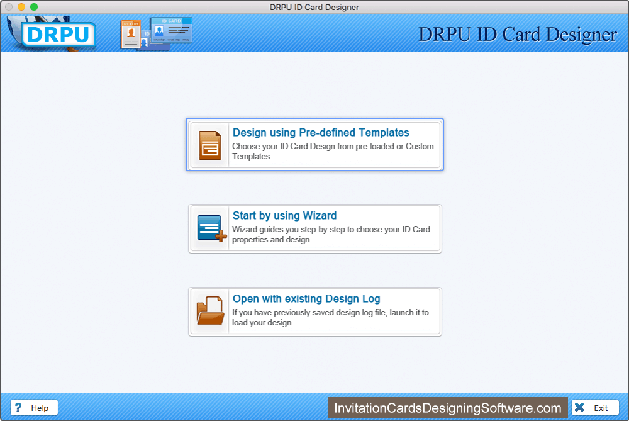Image resolution: width=629 pixels, height=421 pixels.
Task: Minimize window with yellow button
Action: pyautogui.click(x=21, y=7)
